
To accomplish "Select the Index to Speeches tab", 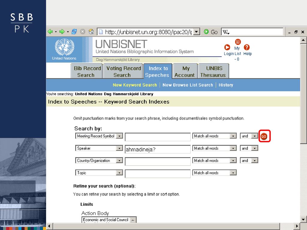I will [158, 71].
